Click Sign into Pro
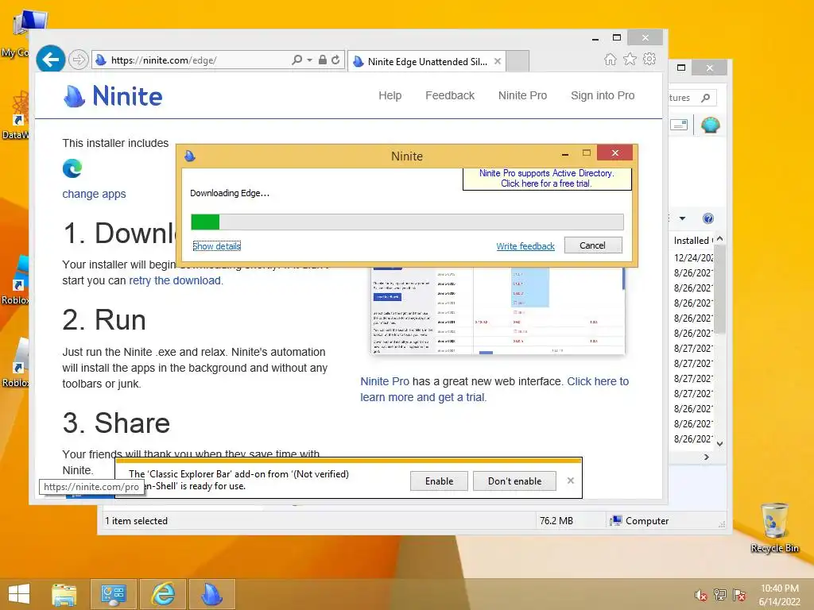814x610 pixels. point(603,95)
